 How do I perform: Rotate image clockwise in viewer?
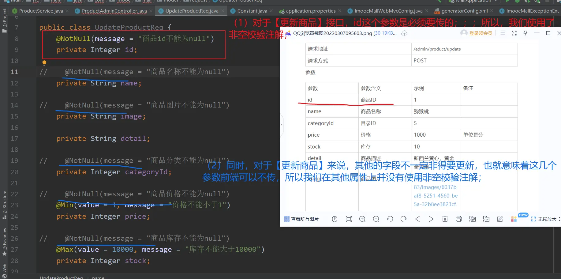click(404, 219)
